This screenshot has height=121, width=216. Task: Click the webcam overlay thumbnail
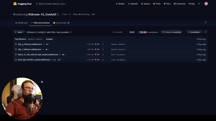point(22,98)
